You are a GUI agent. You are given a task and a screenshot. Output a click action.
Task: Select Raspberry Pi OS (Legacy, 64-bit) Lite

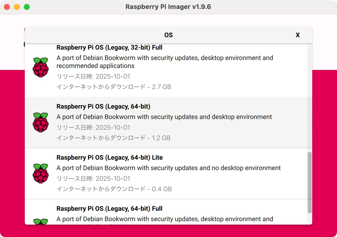click(x=166, y=174)
